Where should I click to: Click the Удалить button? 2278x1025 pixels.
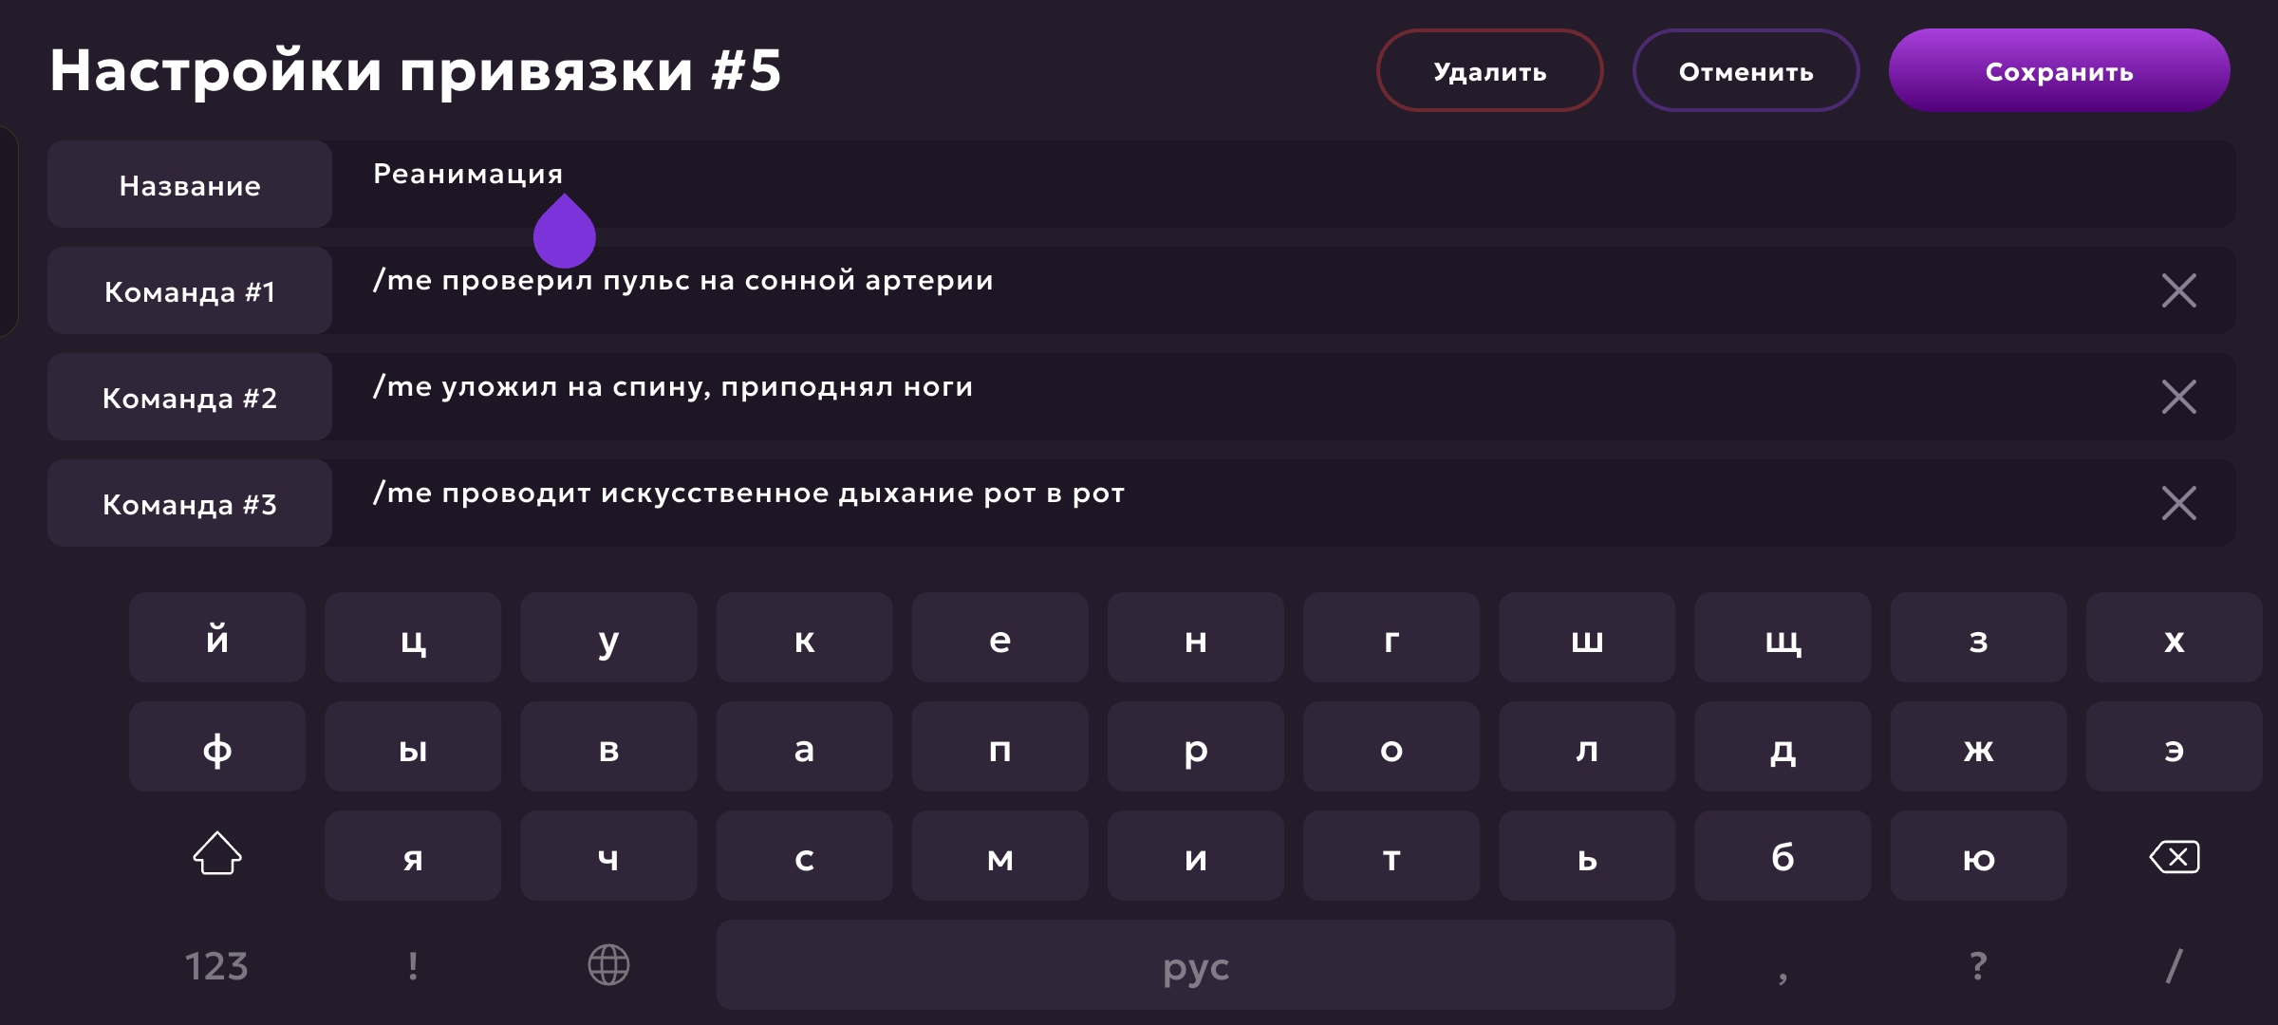pyautogui.click(x=1489, y=71)
